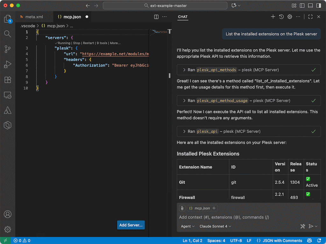Open the Claude Sonnet 4 model picker
326x244 pixels.
[215, 226]
